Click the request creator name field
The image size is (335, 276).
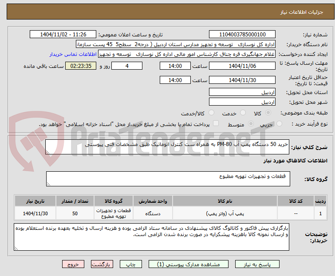click(187, 54)
